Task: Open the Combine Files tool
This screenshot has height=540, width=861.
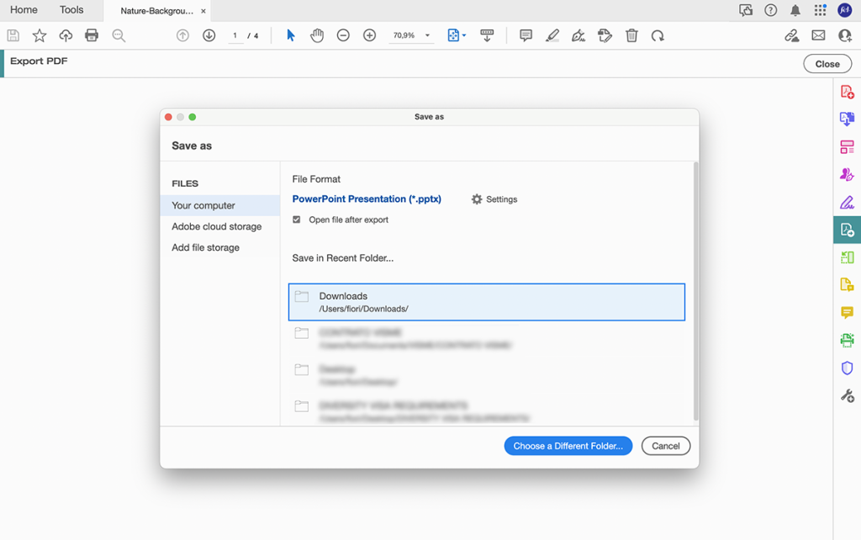Action: point(848,118)
